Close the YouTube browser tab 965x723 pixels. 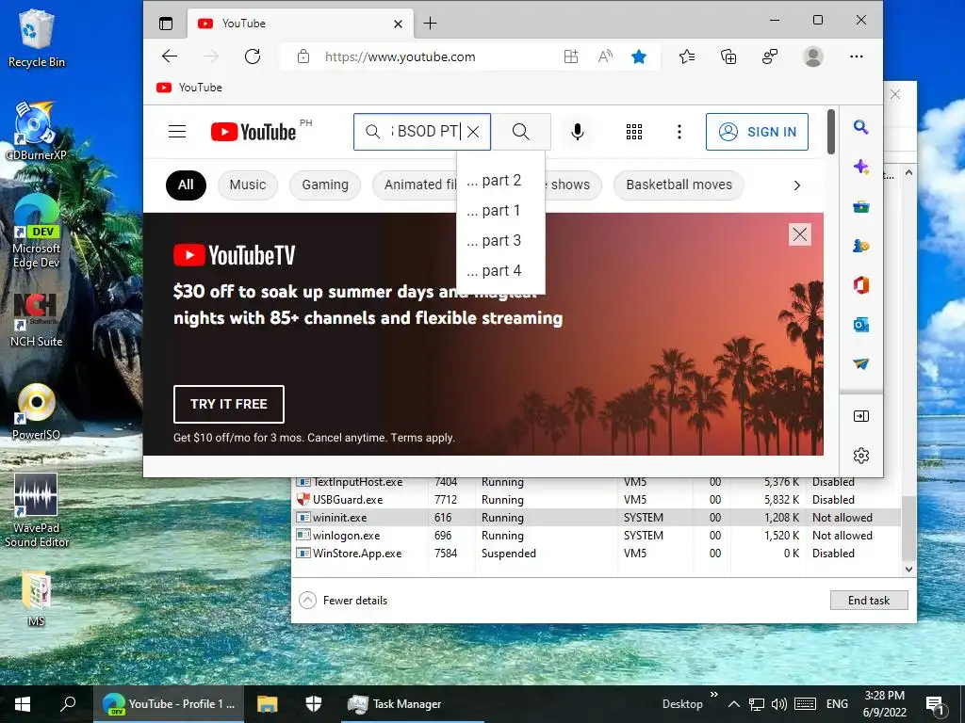(399, 24)
